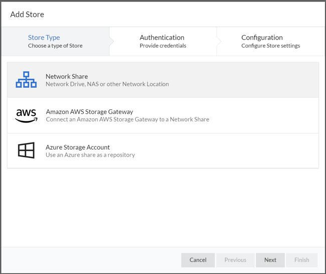The image size is (326, 274).
Task: Select the Amazon AWS Storage Gateway title
Action: click(89, 112)
